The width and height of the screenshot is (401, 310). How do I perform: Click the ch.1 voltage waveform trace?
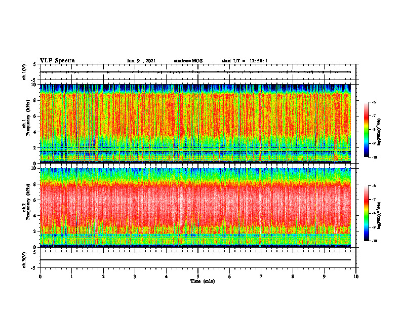[x=195, y=72]
